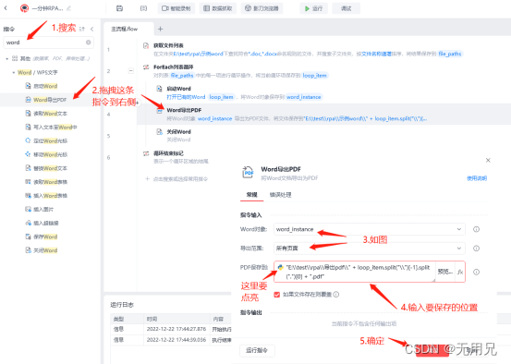This screenshot has width=511, height=364.
Task: Select Word导出PDF in command tree
Action: tap(50, 100)
